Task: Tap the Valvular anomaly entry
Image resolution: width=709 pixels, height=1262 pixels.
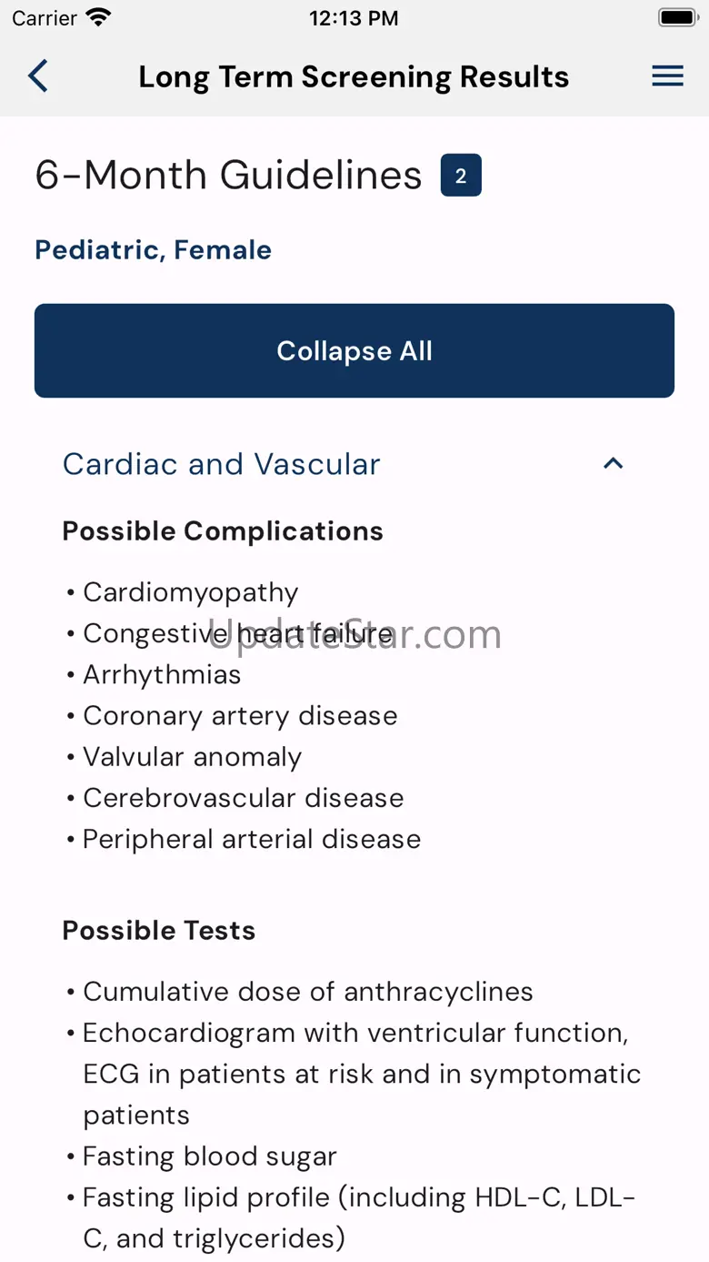Action: click(x=192, y=757)
